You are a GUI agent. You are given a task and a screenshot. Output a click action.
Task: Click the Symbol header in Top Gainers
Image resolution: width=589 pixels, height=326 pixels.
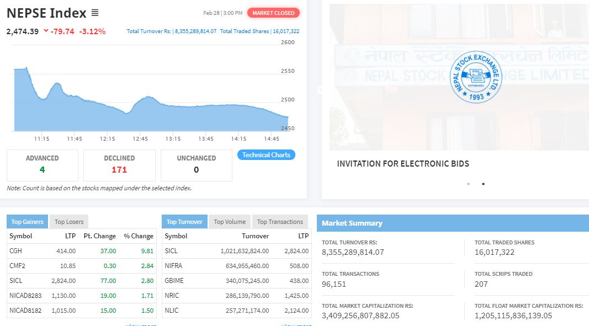(x=20, y=236)
